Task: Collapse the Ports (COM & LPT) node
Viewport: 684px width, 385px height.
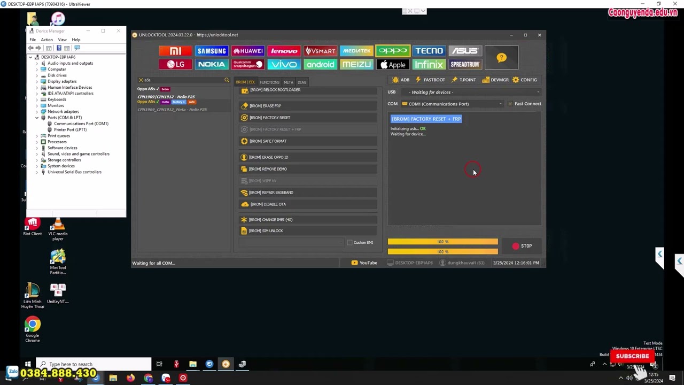Action: click(37, 118)
